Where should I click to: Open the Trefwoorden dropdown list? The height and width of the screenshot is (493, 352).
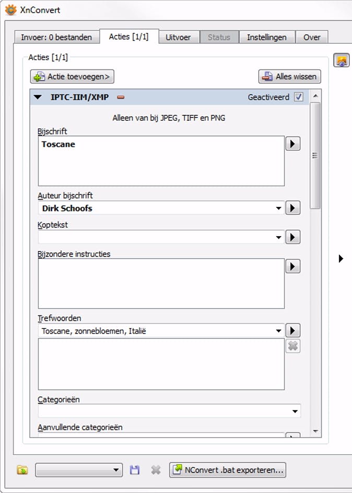278,331
